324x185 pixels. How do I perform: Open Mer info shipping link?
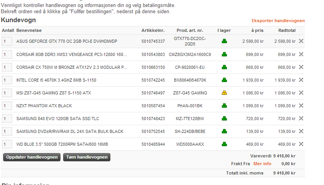pos(262,164)
